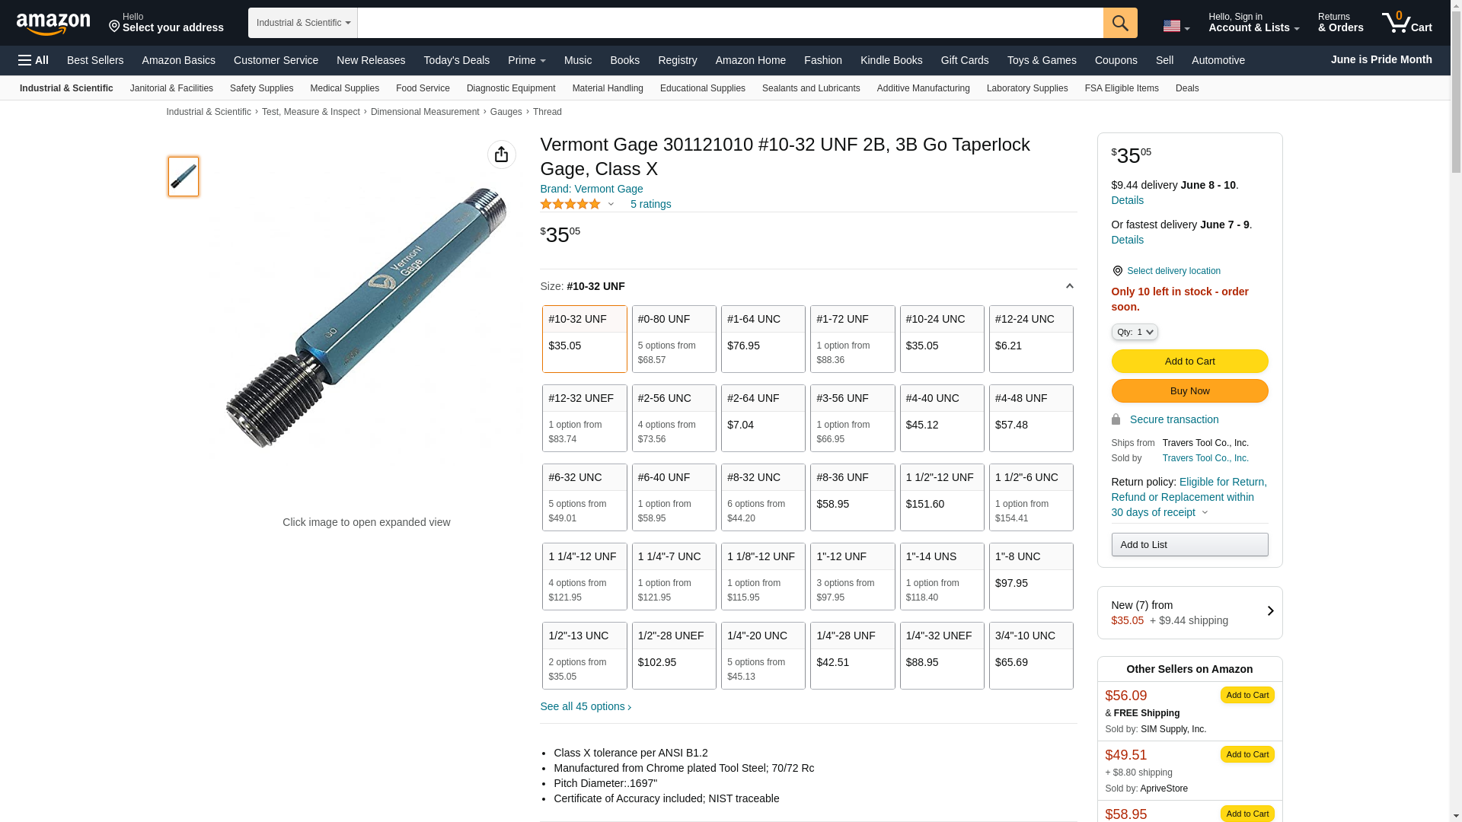Click the Amazon logo
This screenshot has height=822, width=1462.
point(53,24)
